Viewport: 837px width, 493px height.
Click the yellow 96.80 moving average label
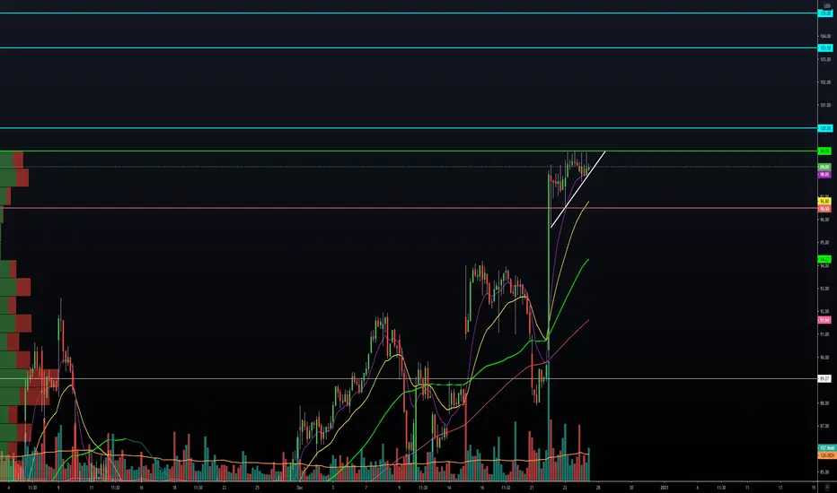pyautogui.click(x=824, y=202)
